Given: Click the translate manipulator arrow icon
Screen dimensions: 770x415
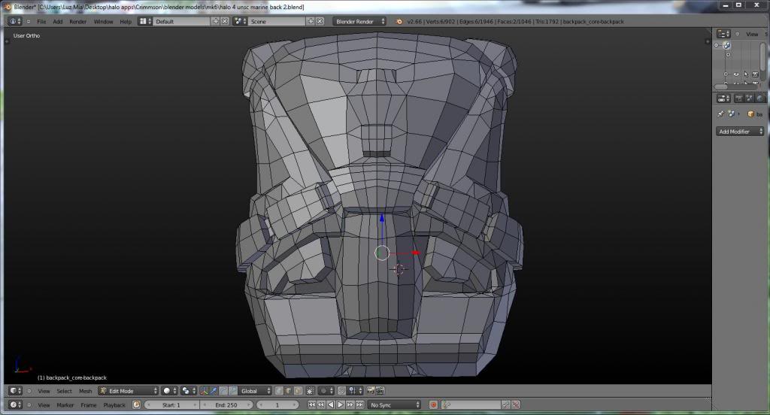Looking at the screenshot, I should (215, 391).
